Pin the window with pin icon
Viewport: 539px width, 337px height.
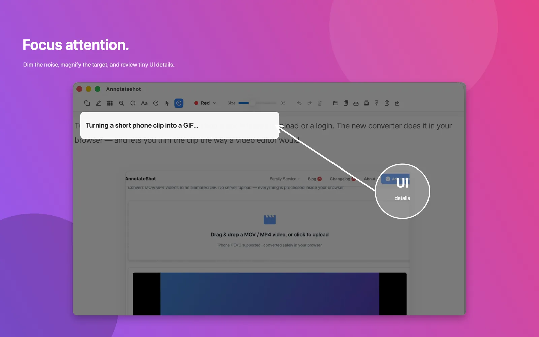tap(377, 103)
